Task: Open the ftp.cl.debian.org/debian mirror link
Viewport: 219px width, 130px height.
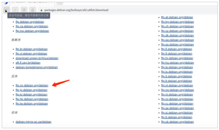Action: tap(31, 54)
